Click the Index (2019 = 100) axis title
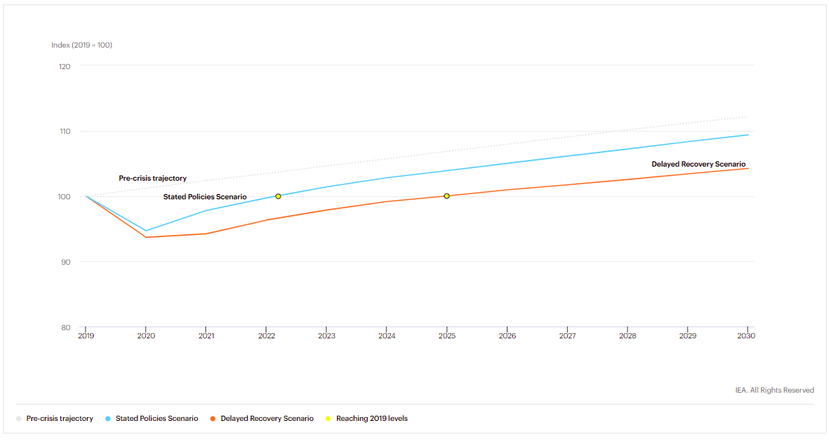 [82, 45]
